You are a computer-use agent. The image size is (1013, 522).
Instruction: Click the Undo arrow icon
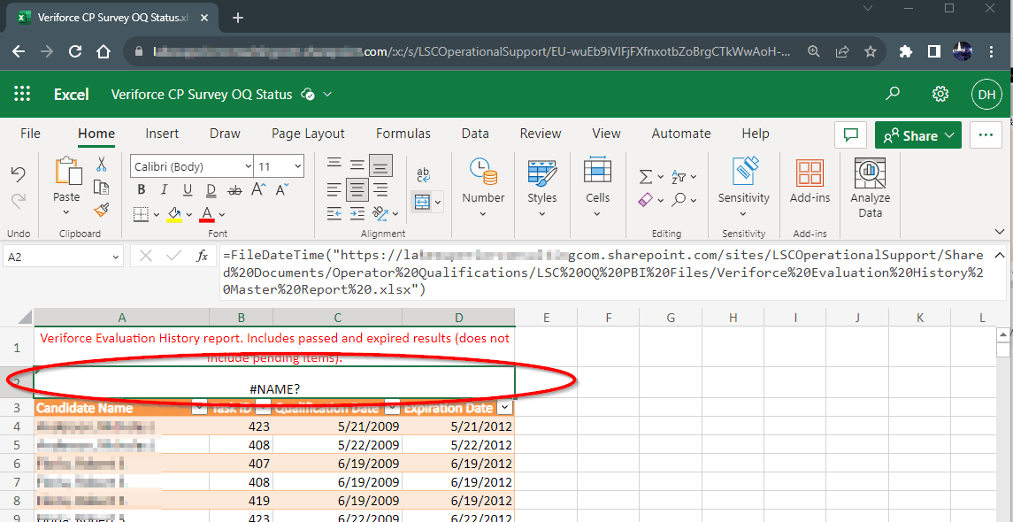[18, 174]
